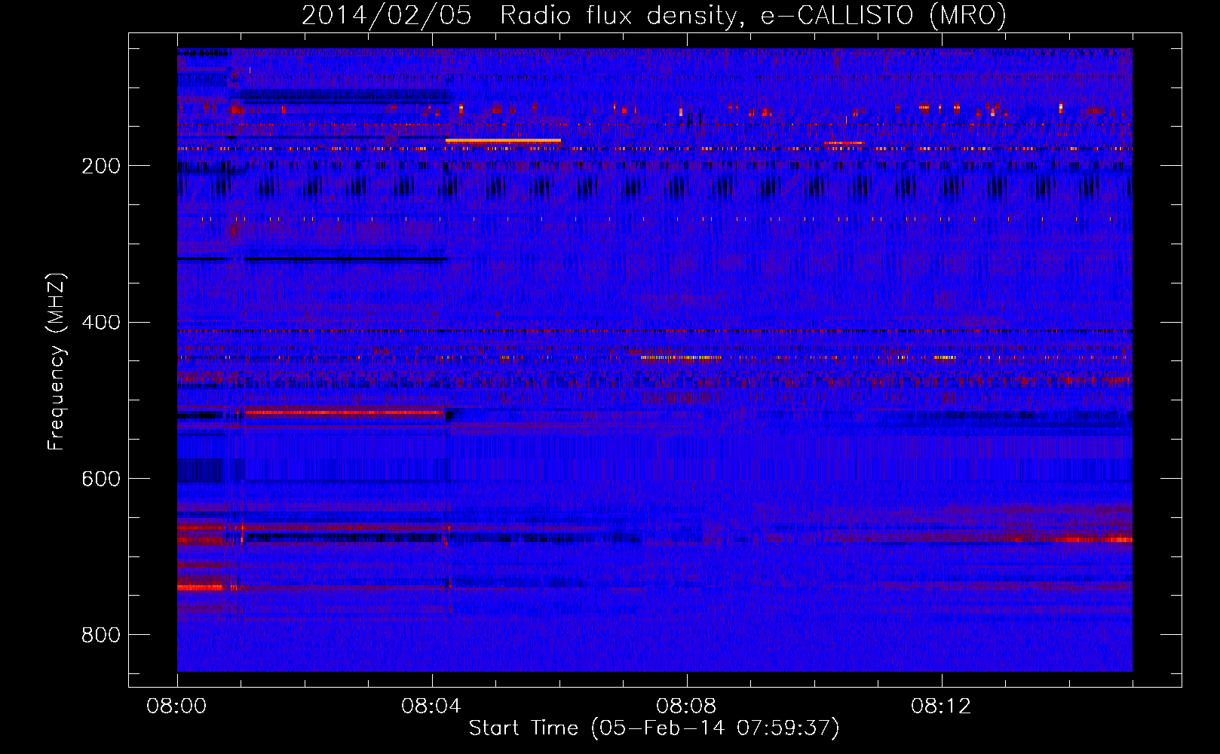Click the plot title mentioning e-CALLISTO (MRO)
This screenshot has height=754, width=1220.
click(654, 15)
